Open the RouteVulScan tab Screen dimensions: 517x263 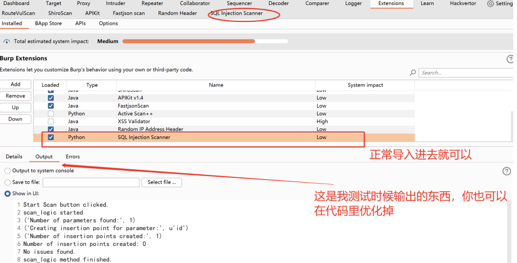[19, 13]
